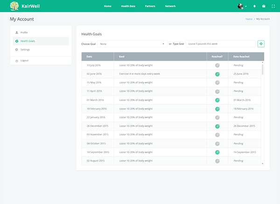Click reached icon for 02 August 2015
The image size is (280, 204).
click(x=217, y=161)
